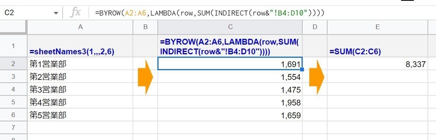Select row 7 header

pyautogui.click(x=13, y=128)
